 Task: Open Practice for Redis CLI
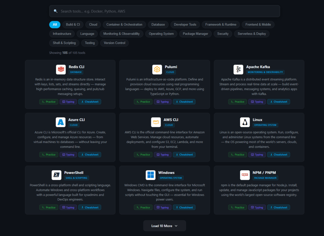coord(48,102)
